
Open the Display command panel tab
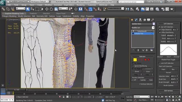click(x=148, y=20)
